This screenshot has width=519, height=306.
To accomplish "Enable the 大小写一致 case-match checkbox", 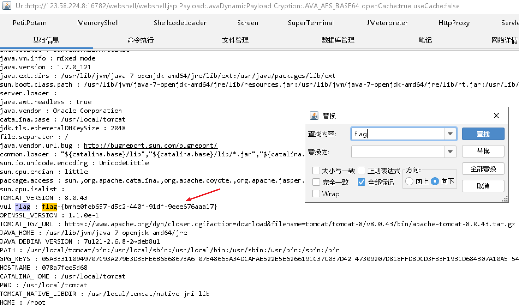I will tap(316, 171).
